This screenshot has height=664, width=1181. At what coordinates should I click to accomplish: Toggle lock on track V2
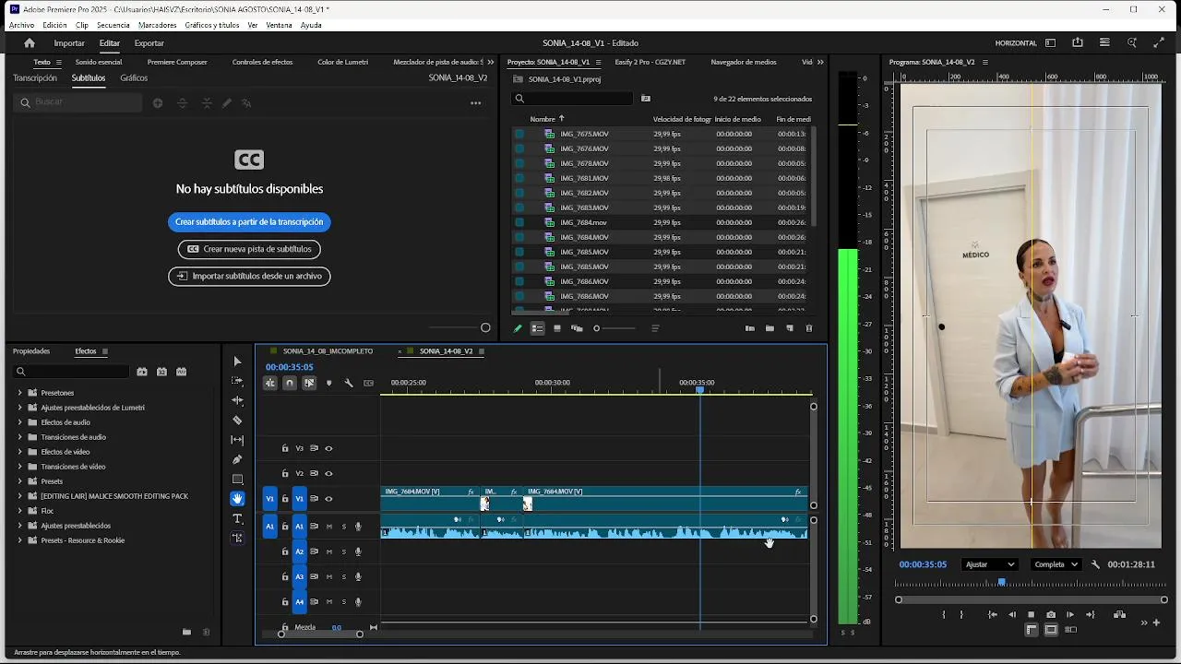pyautogui.click(x=285, y=473)
